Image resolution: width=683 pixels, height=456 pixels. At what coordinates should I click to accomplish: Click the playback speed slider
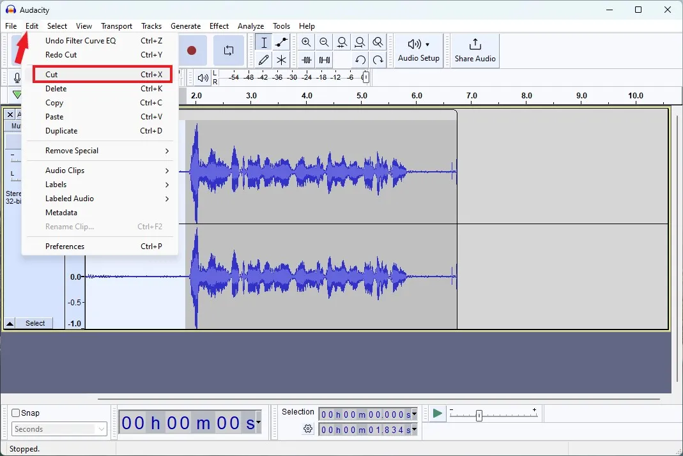[479, 414]
